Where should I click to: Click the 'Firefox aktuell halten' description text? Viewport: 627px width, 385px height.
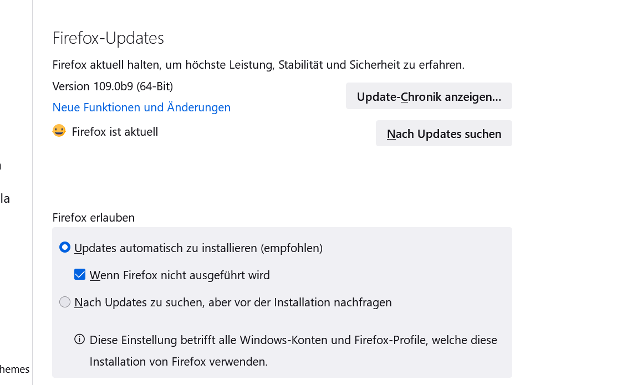(x=258, y=65)
